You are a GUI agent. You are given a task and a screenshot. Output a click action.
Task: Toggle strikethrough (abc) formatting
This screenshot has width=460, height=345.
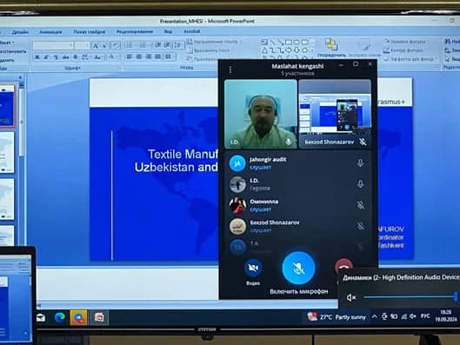point(66,57)
